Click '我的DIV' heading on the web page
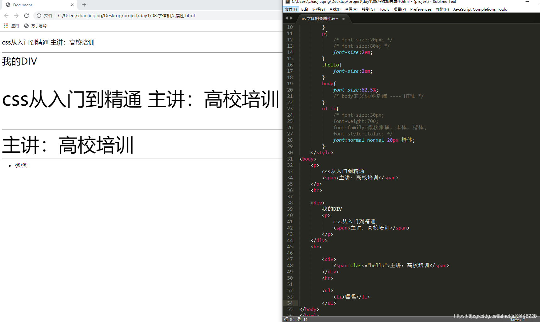This screenshot has width=540, height=322. pyautogui.click(x=19, y=61)
